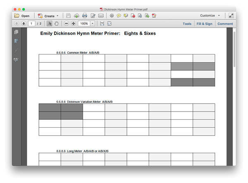Choose the Select text arrow tool
Image resolution: width=248 pixels, height=183 pixels.
tap(48, 24)
